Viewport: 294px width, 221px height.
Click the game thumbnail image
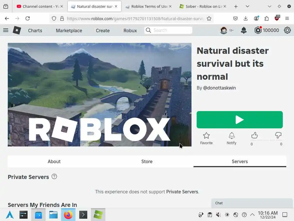[100, 94]
